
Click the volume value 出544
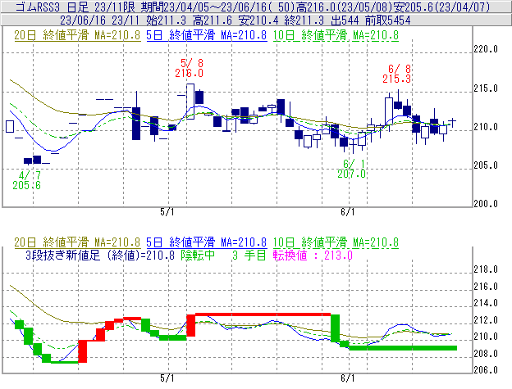click(345, 20)
